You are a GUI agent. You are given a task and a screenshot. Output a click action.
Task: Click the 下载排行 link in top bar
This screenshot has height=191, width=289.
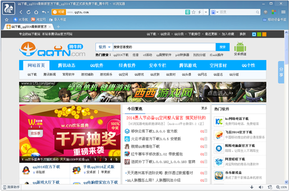[x=194, y=34]
